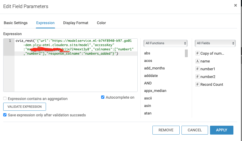Click the Remove button
The height and width of the screenshot is (141, 242).
(x=166, y=130)
